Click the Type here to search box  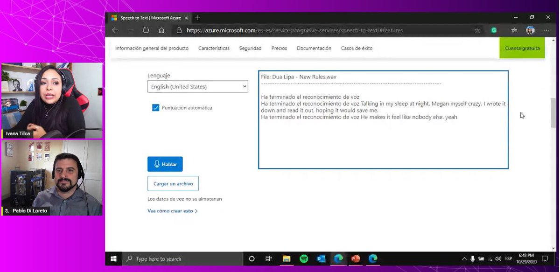tap(182, 258)
